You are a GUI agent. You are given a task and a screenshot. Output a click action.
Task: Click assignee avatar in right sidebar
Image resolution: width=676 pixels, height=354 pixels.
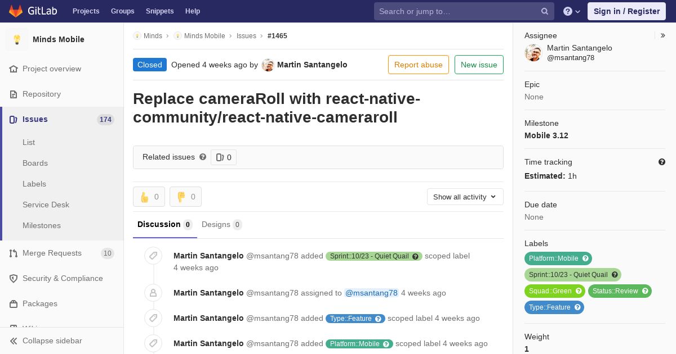533,53
